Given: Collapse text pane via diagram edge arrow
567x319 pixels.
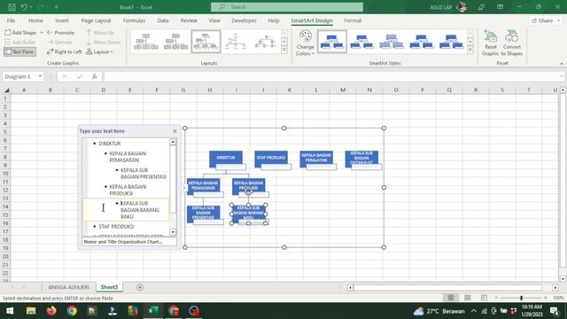Looking at the screenshot, I should pos(183,187).
